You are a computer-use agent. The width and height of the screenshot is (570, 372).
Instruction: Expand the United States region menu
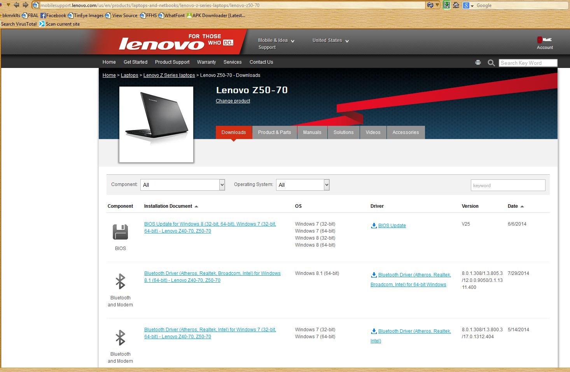pos(330,40)
